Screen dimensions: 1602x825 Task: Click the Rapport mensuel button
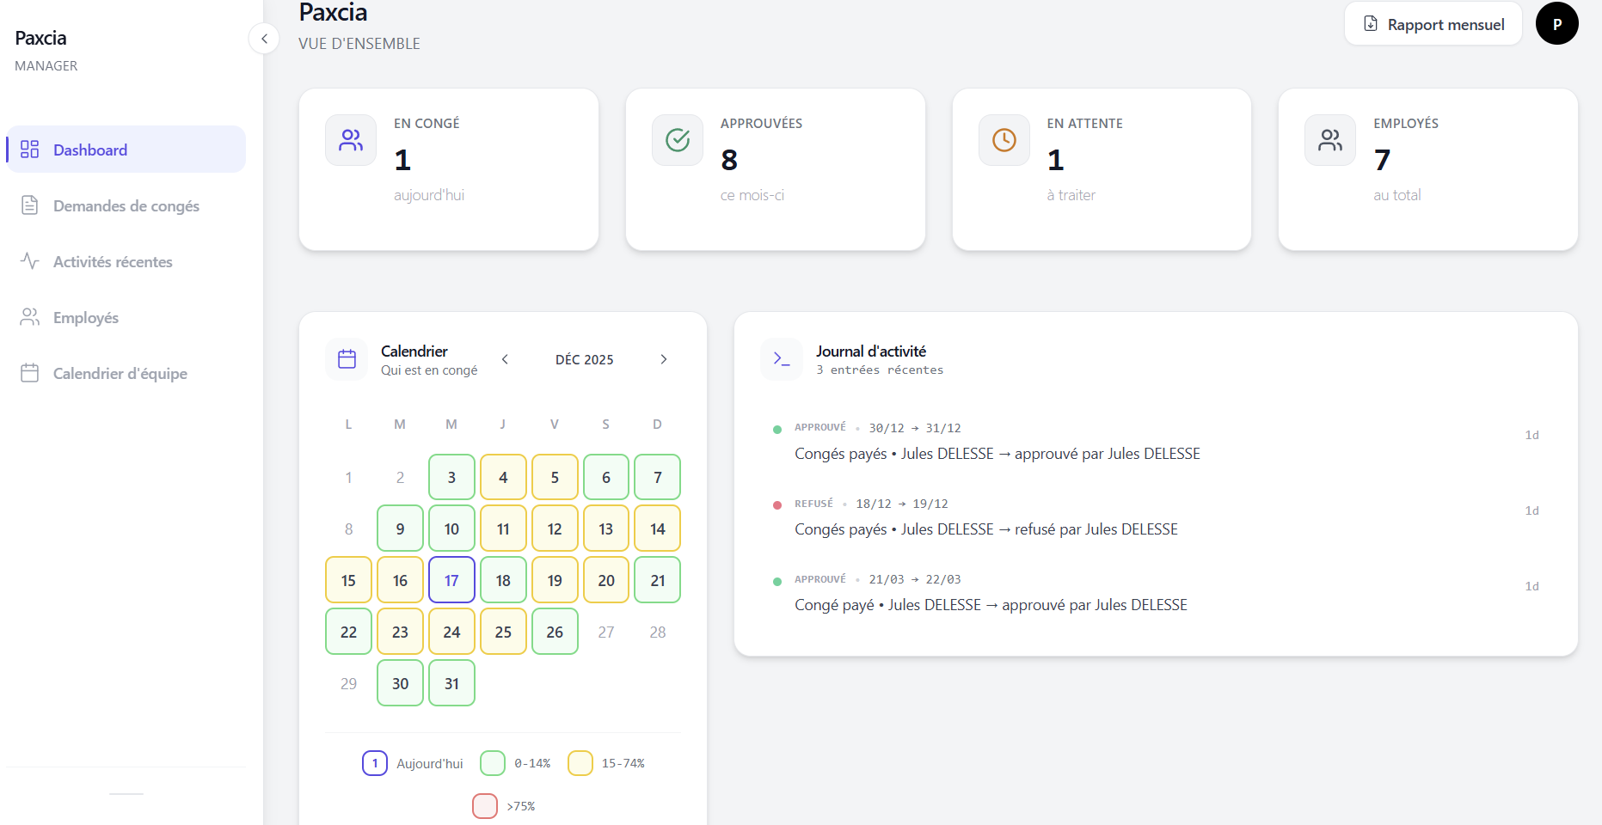(1432, 23)
